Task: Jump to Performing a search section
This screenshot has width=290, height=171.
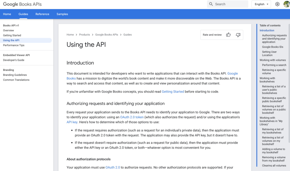Action: pos(274,65)
